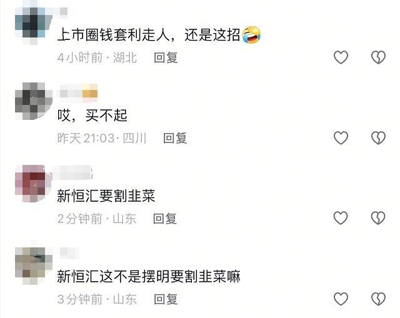Tap broken heart on Sichuan comment

tap(378, 137)
